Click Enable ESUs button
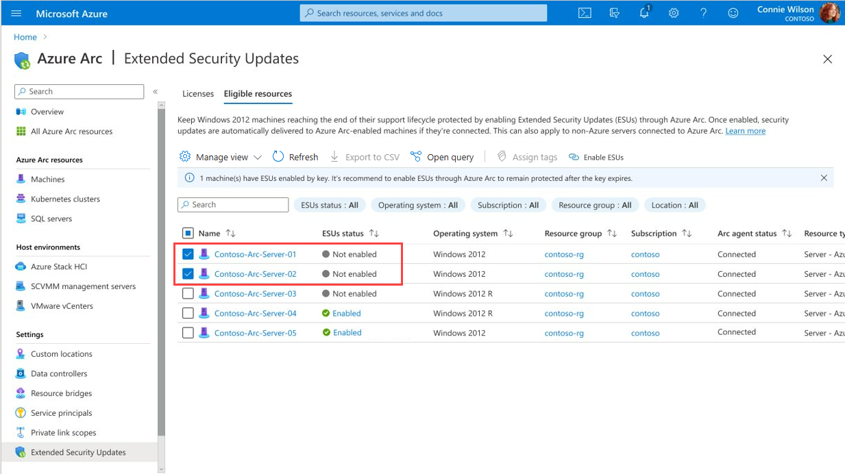 [596, 157]
